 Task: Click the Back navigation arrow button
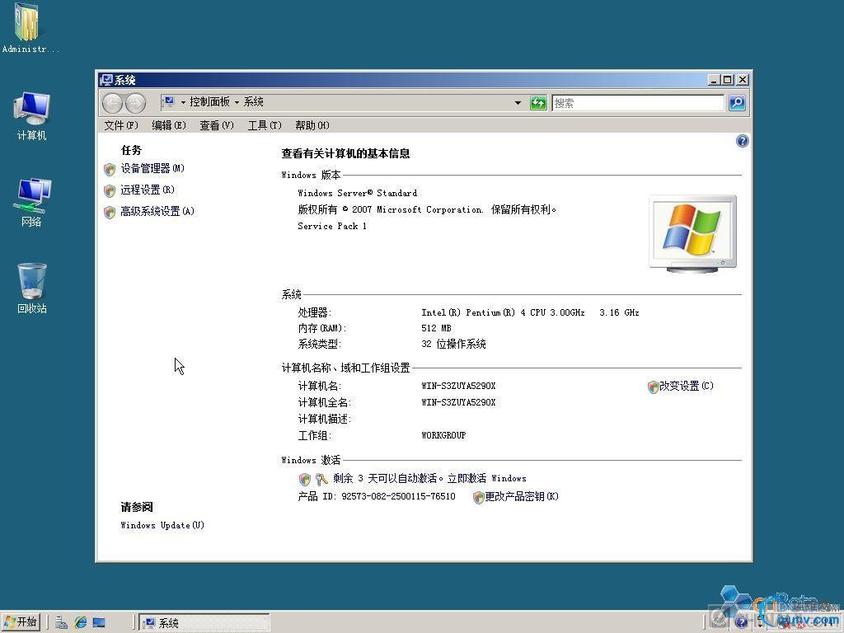[112, 103]
